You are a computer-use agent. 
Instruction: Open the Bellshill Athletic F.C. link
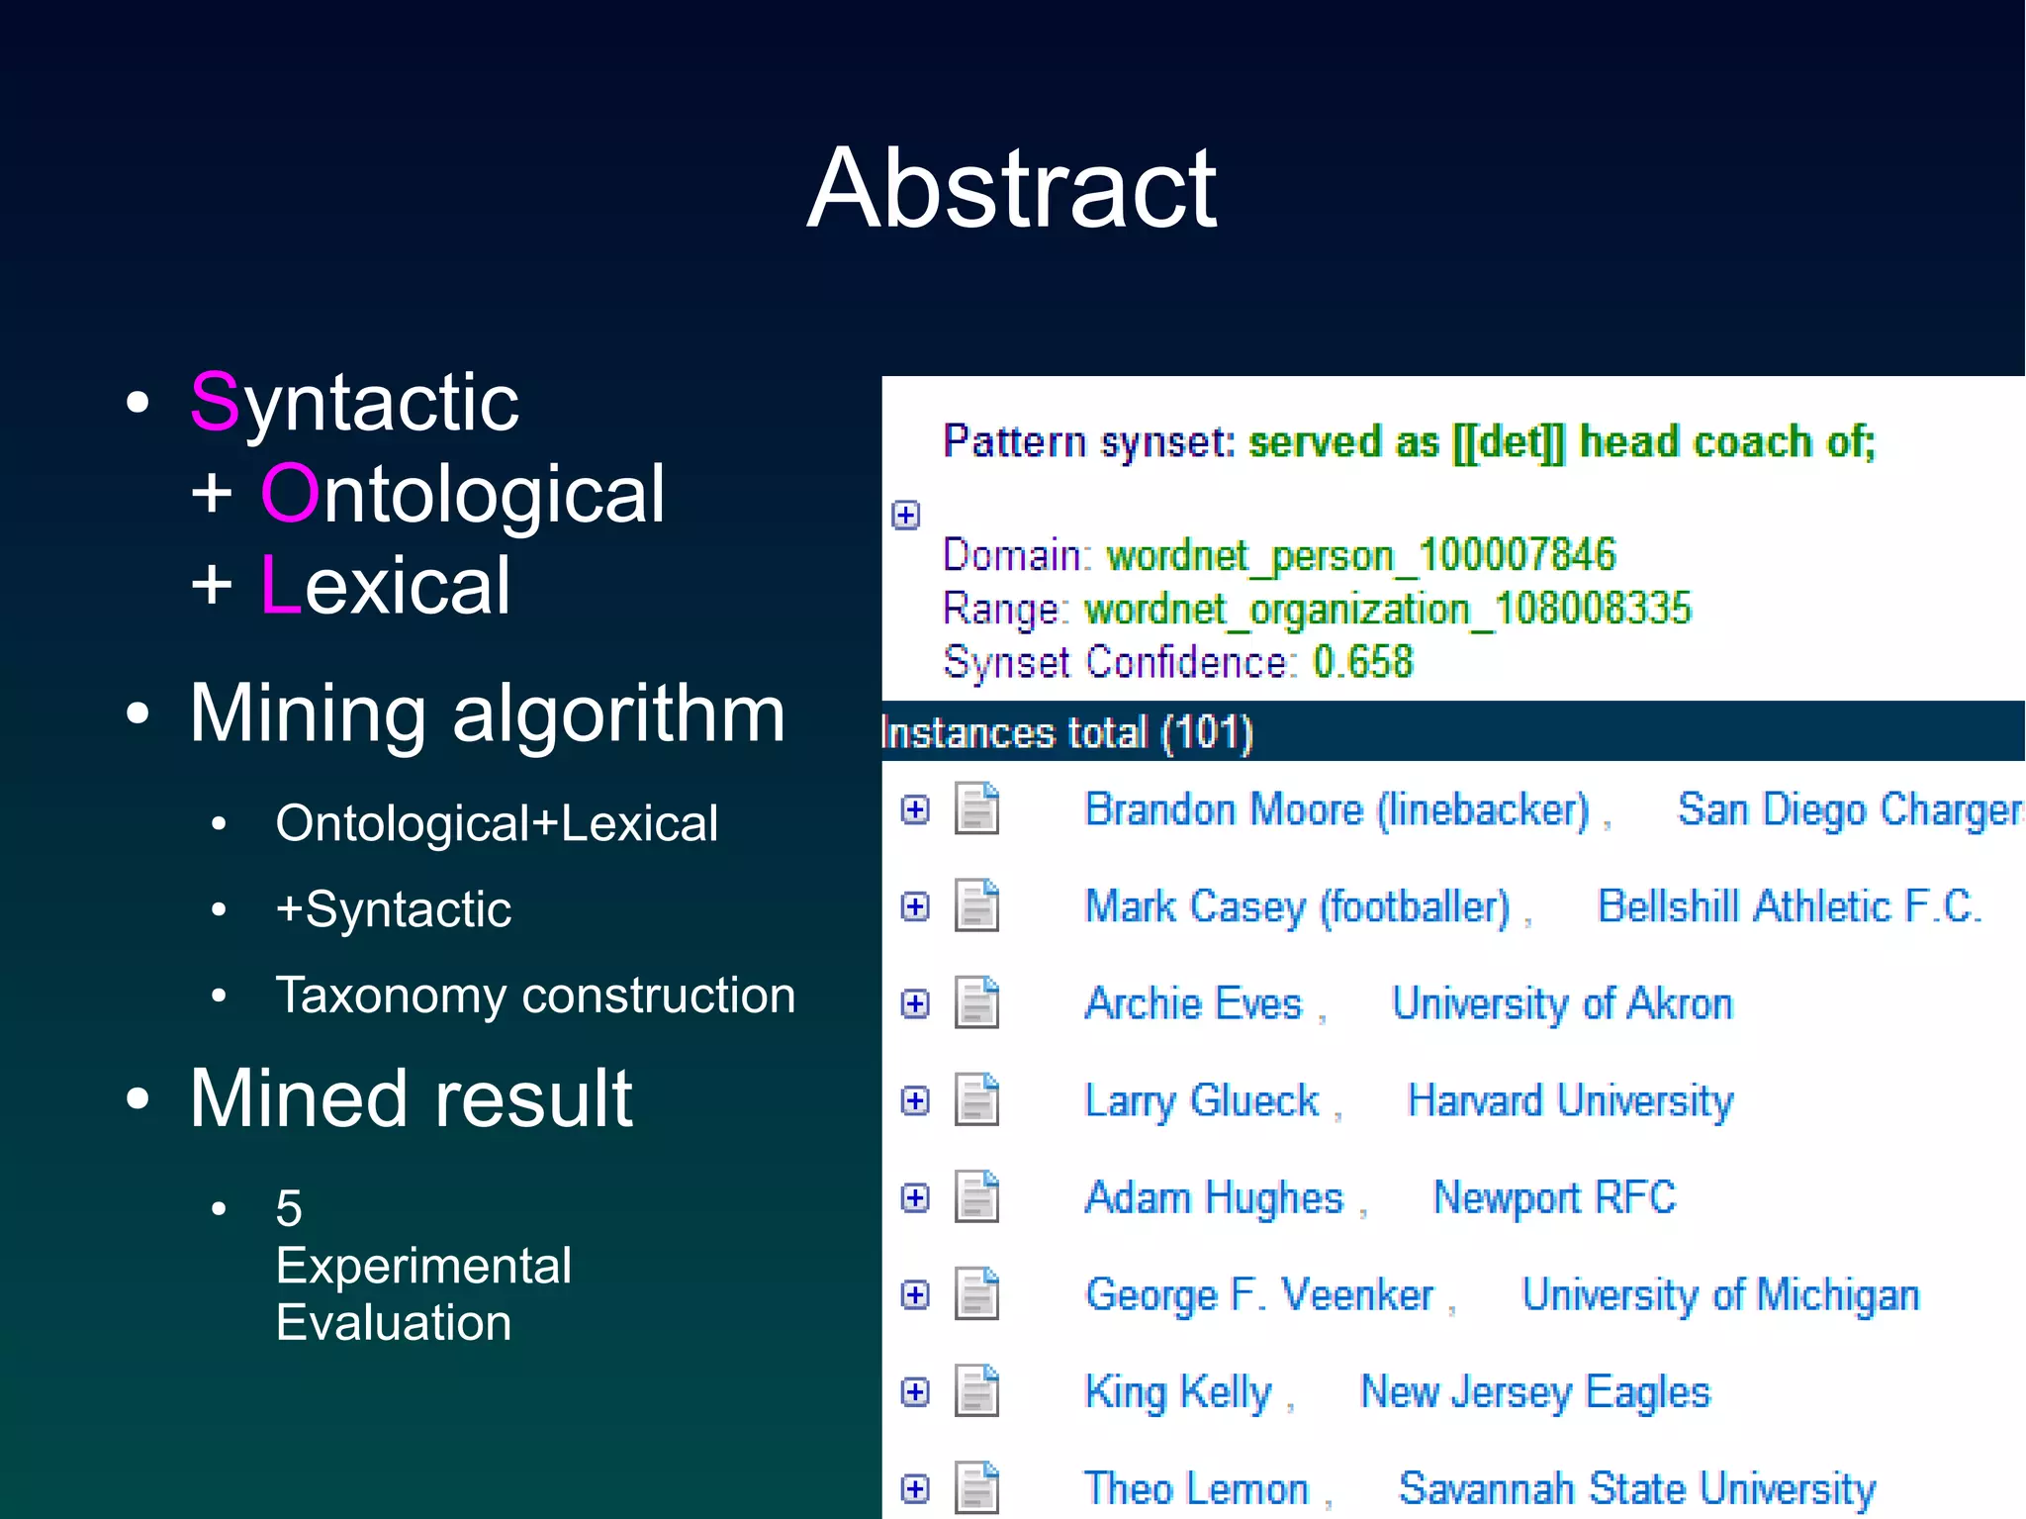[1789, 906]
